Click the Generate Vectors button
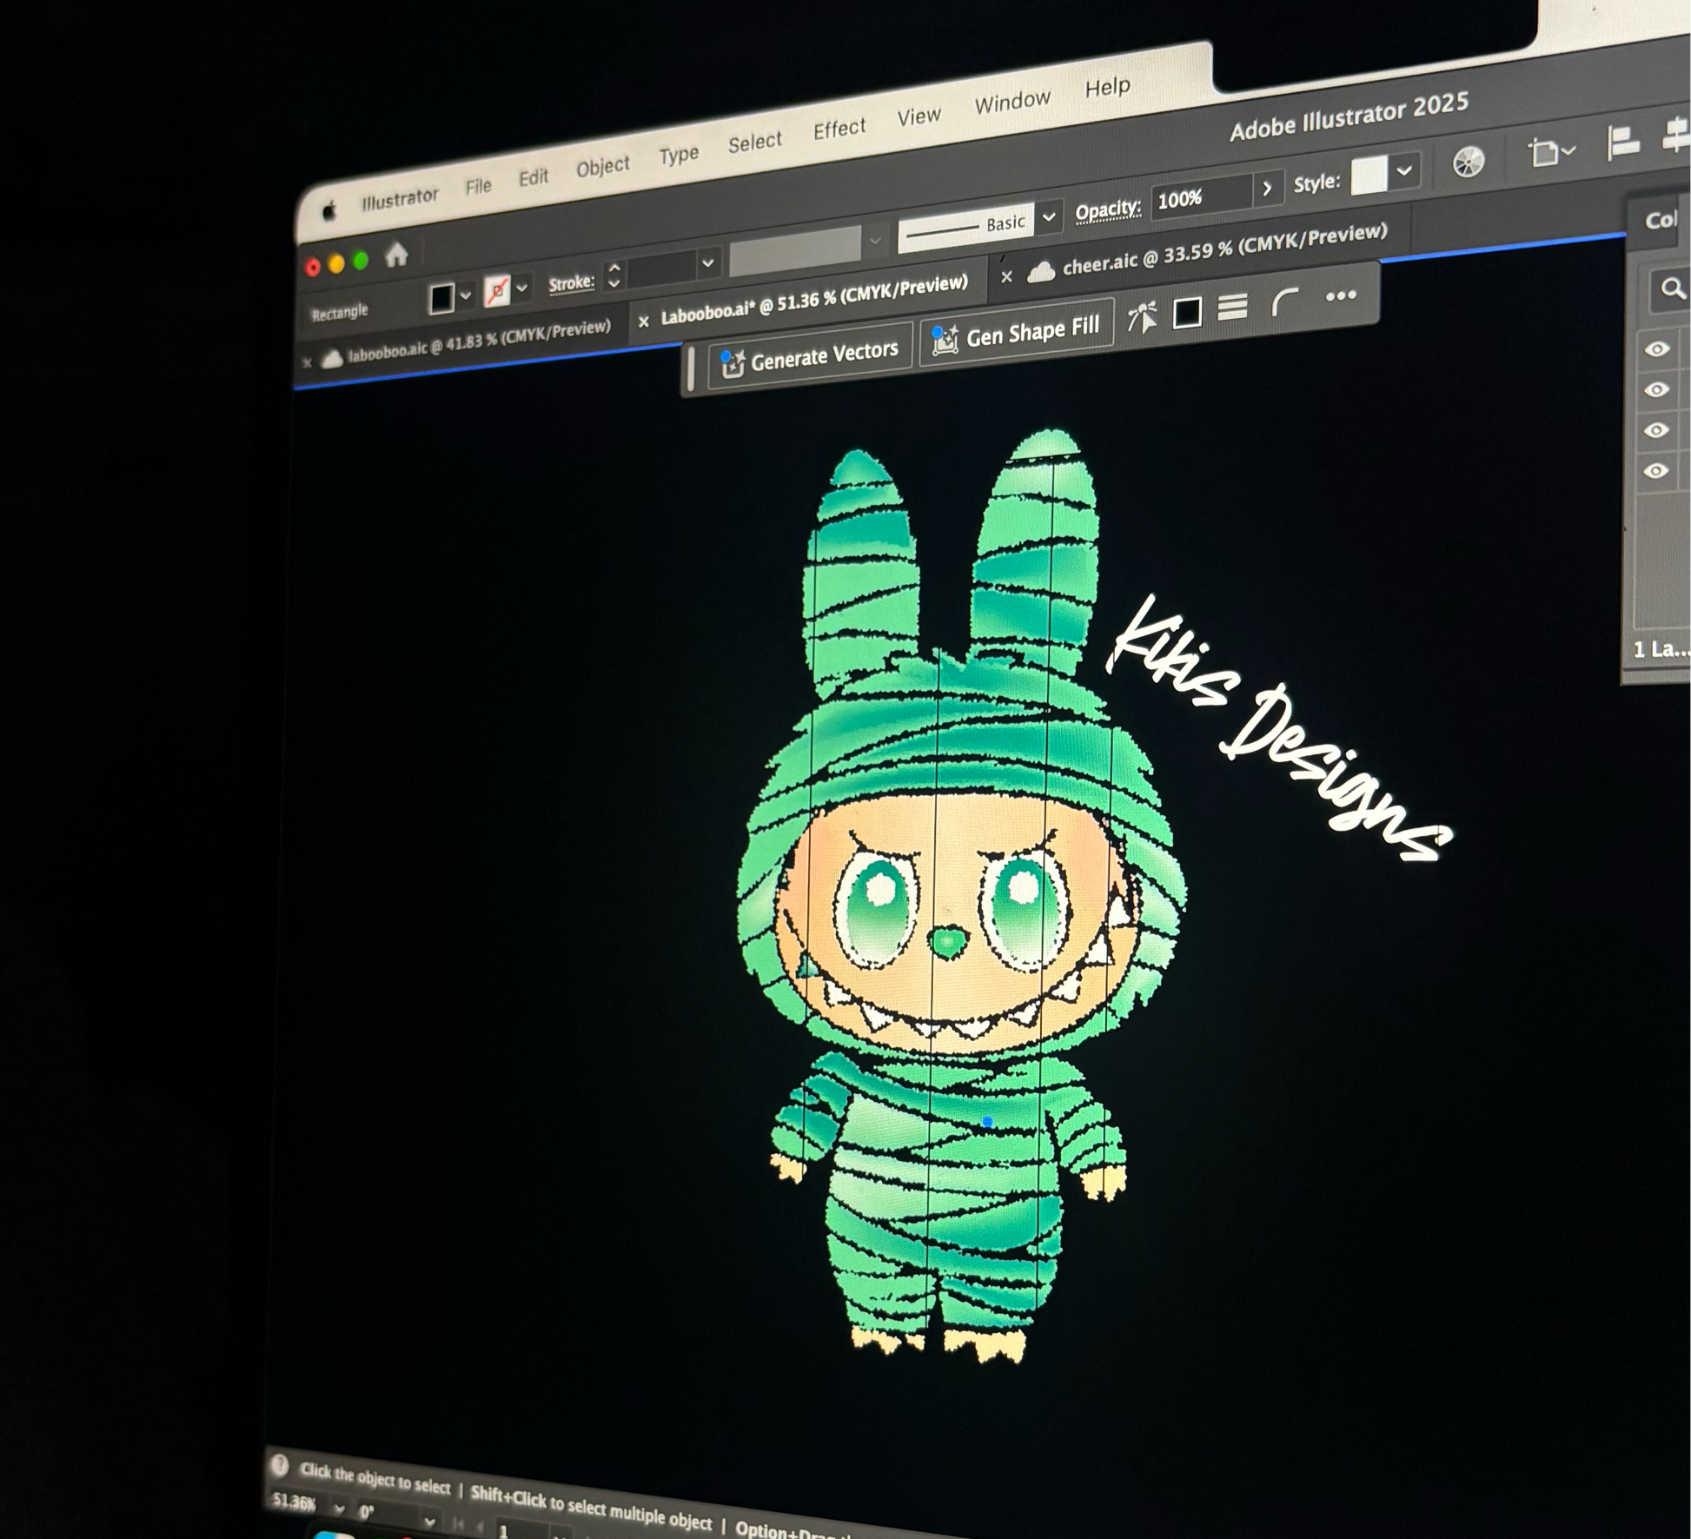The image size is (1691, 1539). (x=810, y=356)
